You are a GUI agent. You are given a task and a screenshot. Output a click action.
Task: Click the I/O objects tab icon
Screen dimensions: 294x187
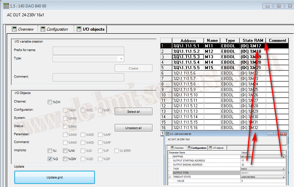(79, 29)
